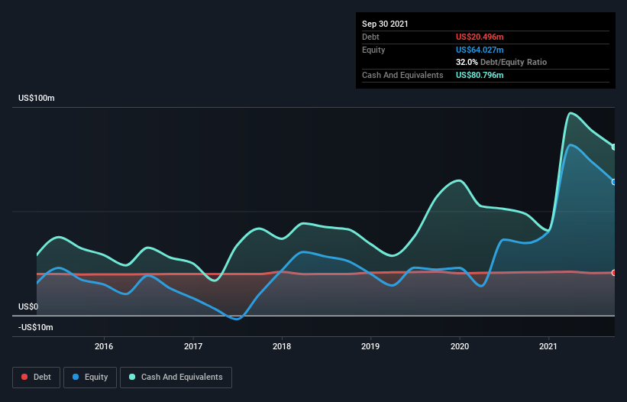Click the US$0 y-axis label

pyautogui.click(x=28, y=306)
